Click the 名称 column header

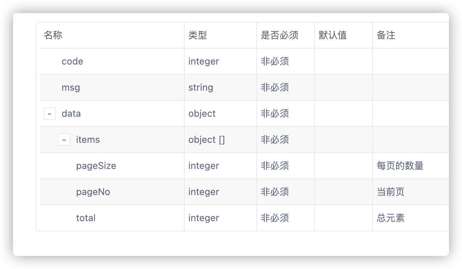pos(52,35)
